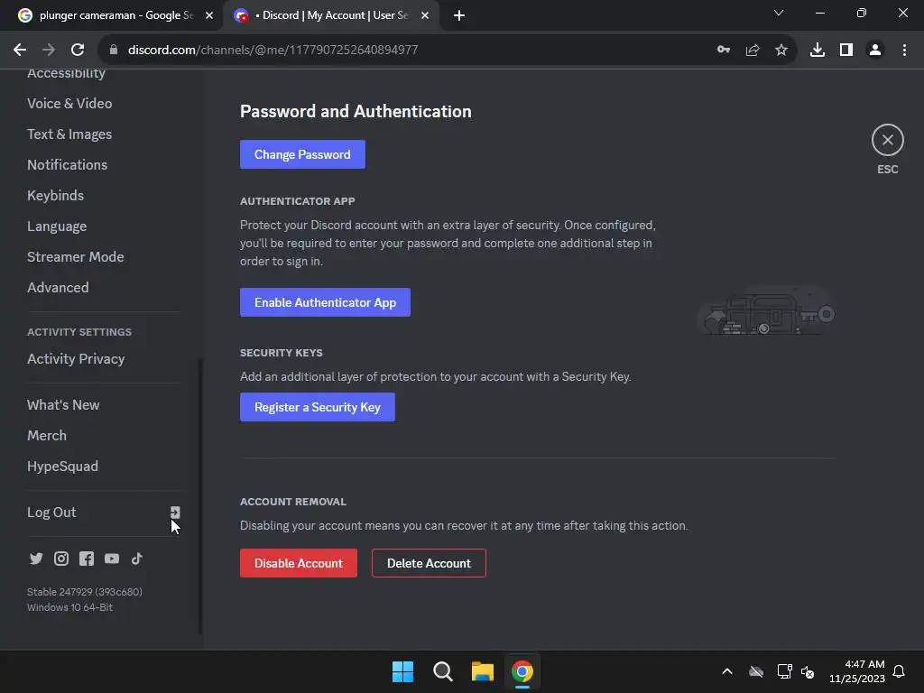
Task: Open Discord's Twitter social link icon
Action: click(x=36, y=559)
